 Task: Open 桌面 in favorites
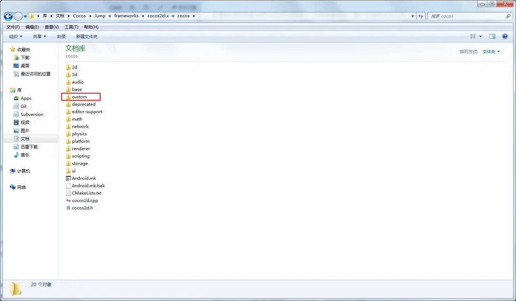(x=21, y=66)
